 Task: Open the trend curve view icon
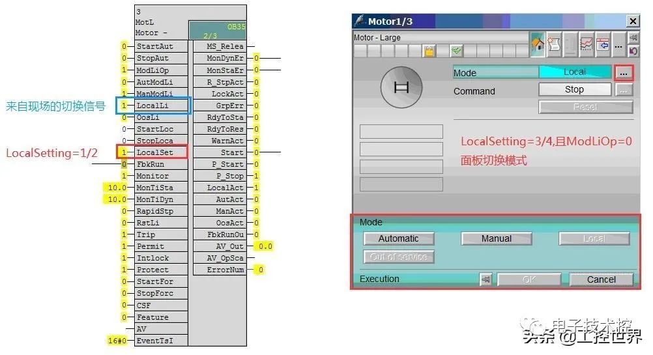point(587,44)
